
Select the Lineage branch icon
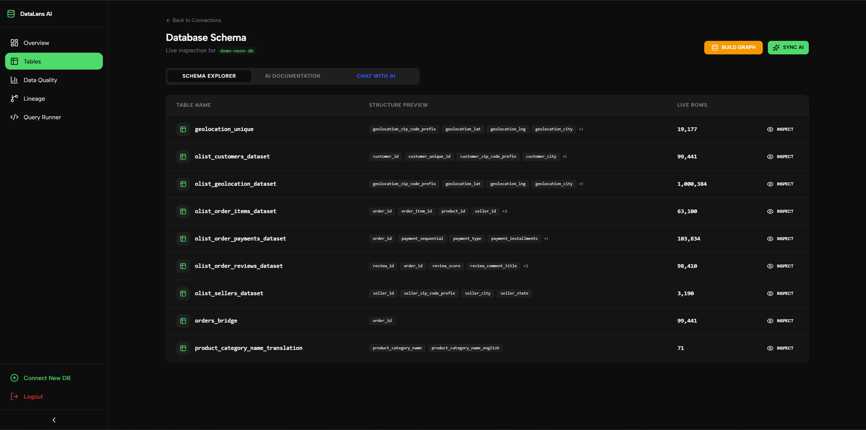[x=14, y=98]
